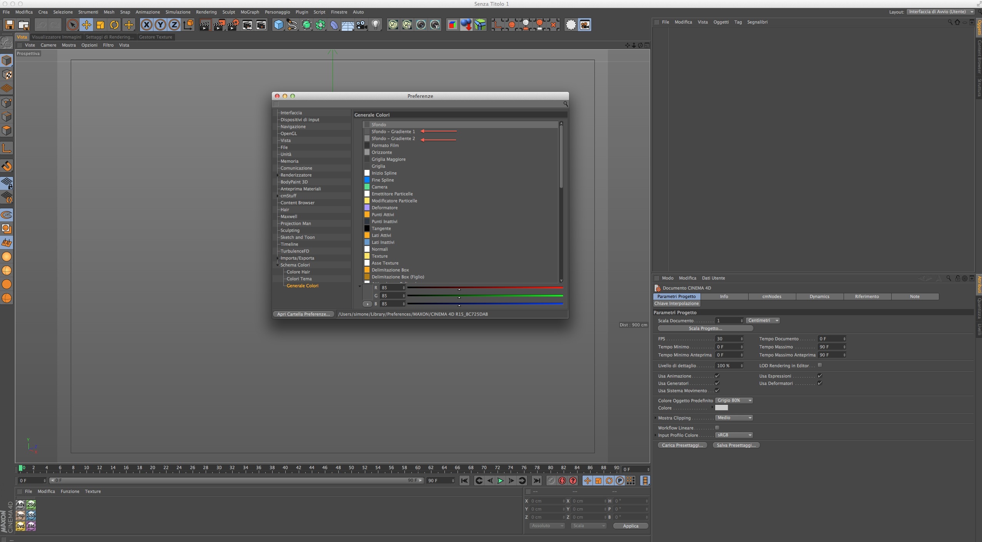Add a Light object from the toolbar

tap(376, 25)
